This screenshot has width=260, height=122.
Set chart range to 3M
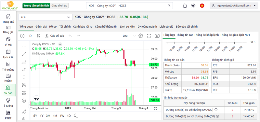tap(48, 116)
